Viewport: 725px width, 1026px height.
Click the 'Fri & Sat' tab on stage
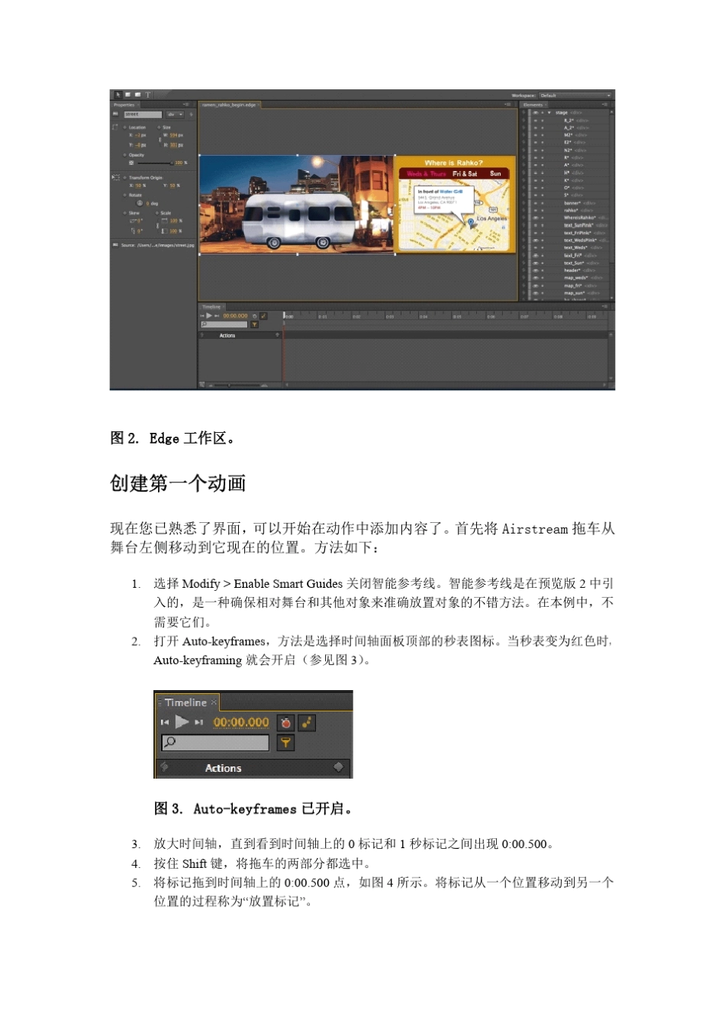click(465, 173)
